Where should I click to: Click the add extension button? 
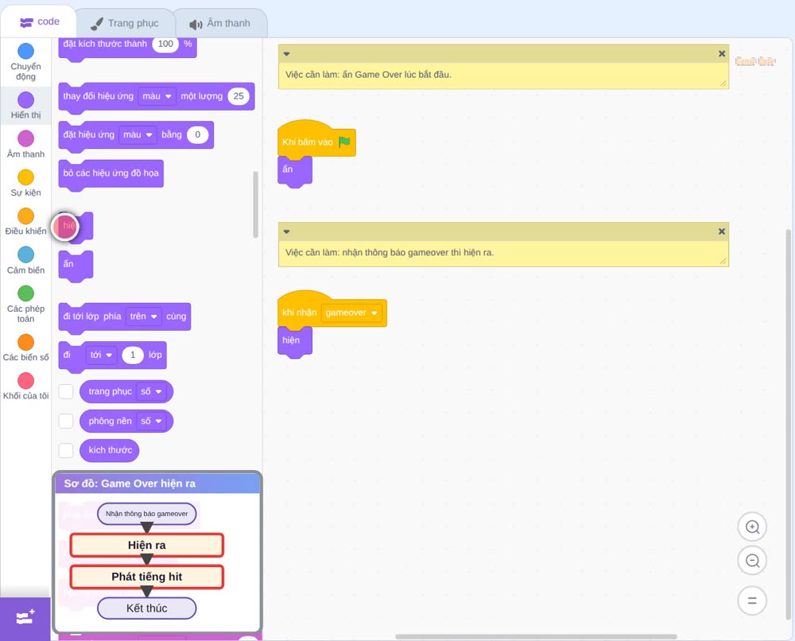(x=25, y=618)
